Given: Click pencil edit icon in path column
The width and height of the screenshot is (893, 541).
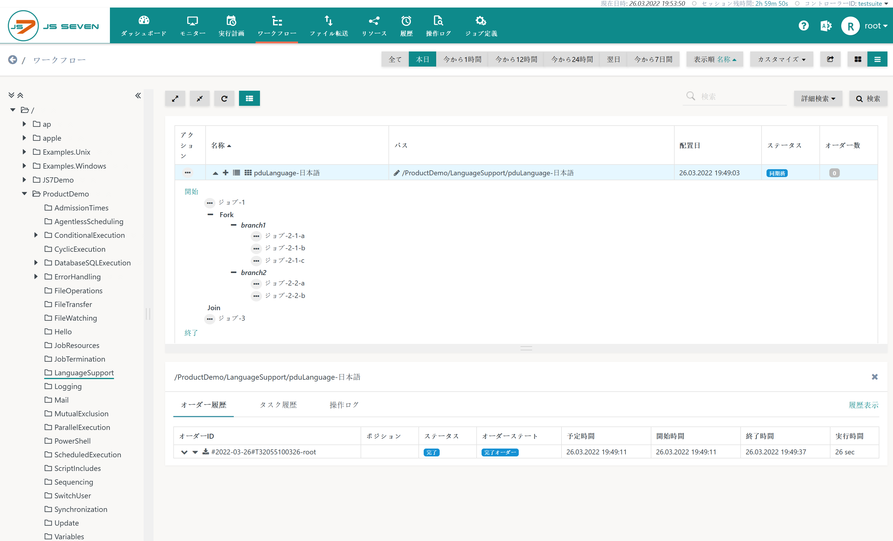Looking at the screenshot, I should [x=397, y=173].
